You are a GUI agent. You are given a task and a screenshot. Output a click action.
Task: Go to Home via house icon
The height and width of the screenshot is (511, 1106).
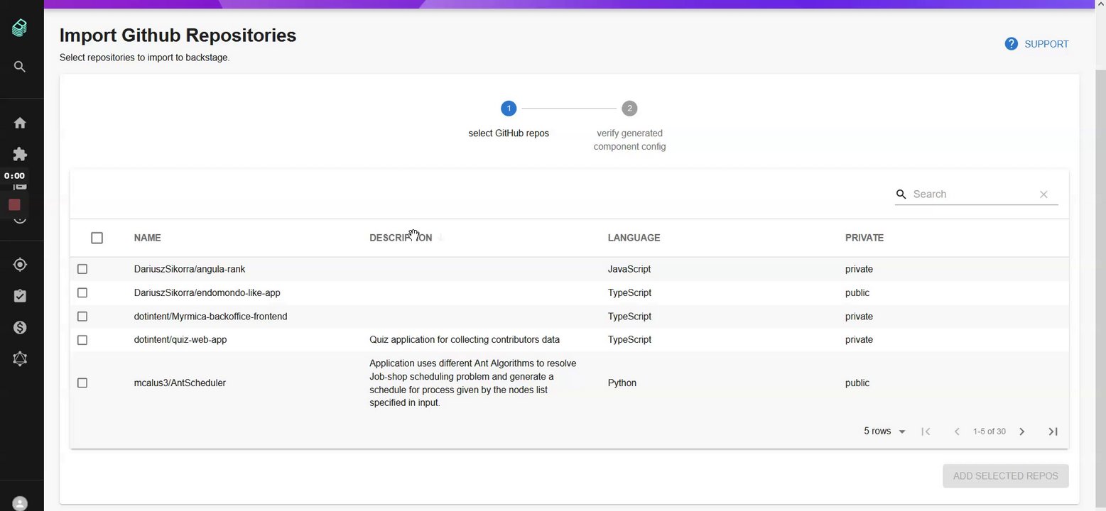(x=20, y=123)
